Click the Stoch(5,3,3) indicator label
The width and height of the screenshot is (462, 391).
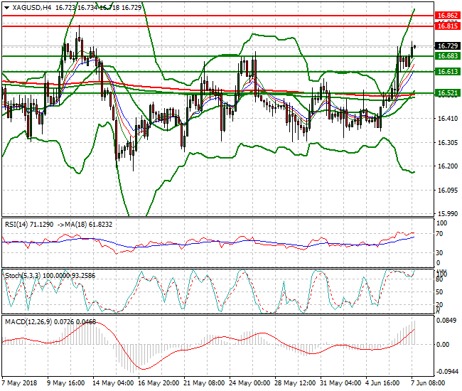pyautogui.click(x=23, y=274)
